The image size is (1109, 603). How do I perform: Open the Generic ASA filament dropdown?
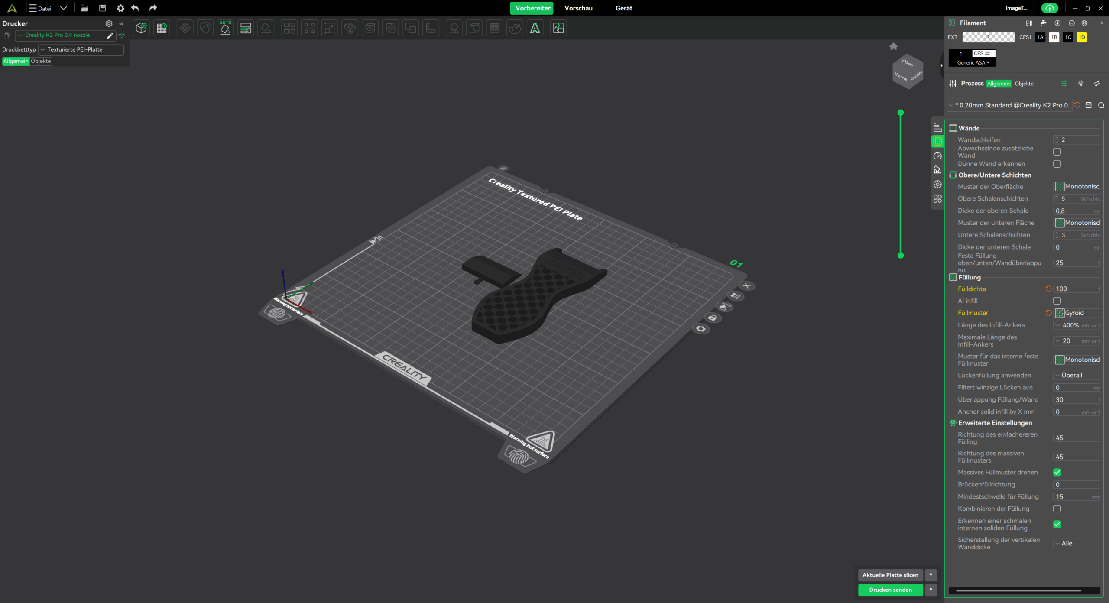tap(973, 63)
